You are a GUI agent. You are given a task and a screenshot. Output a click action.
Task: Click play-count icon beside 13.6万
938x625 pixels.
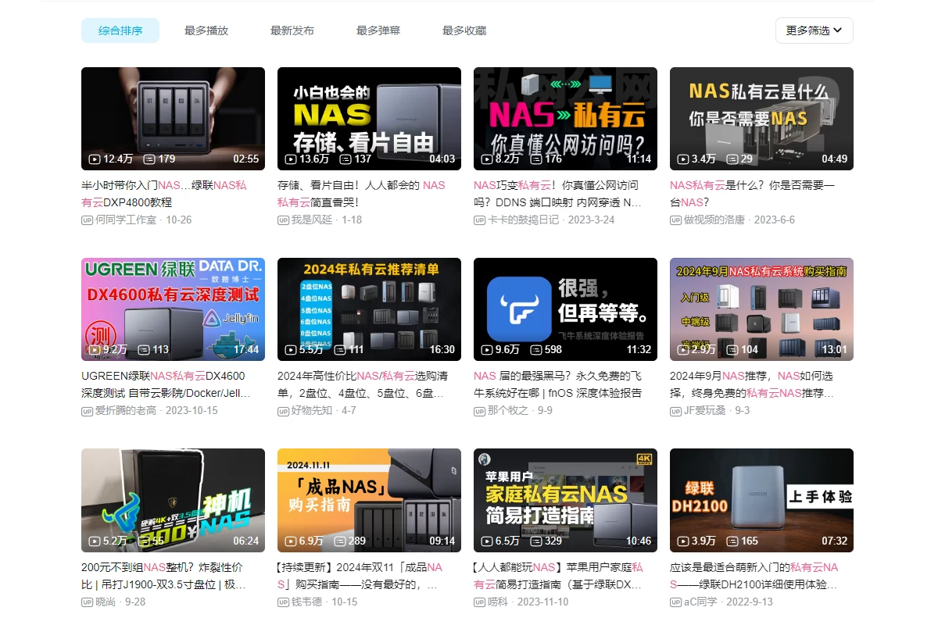click(291, 159)
